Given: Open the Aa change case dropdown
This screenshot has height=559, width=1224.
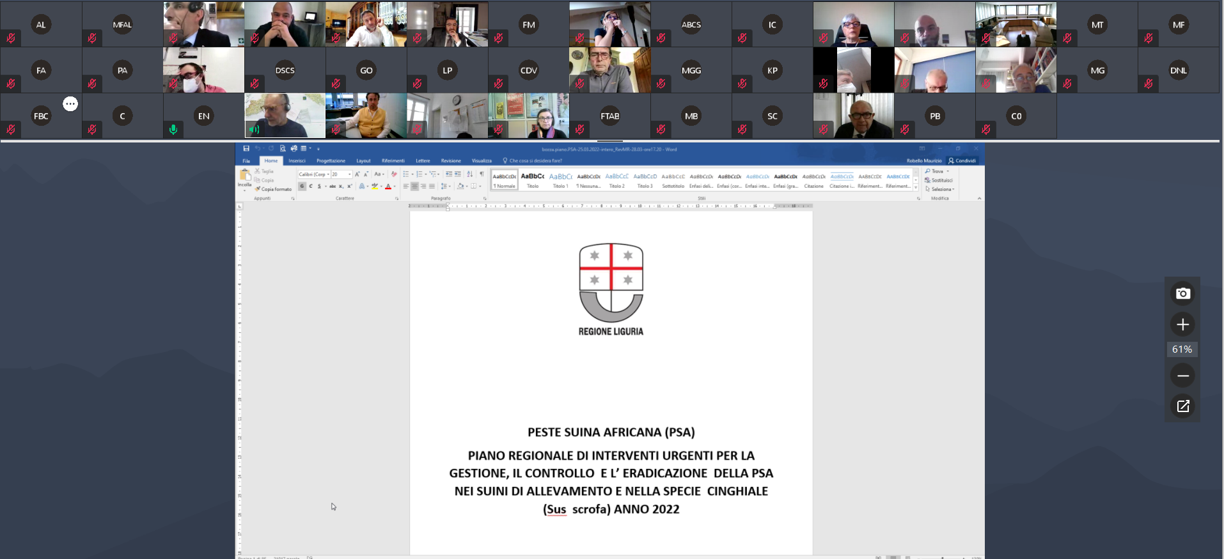Looking at the screenshot, I should coord(379,174).
